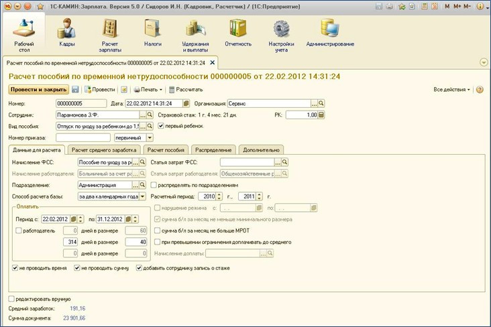
Task: Open the Кадры section icon
Action: (66, 29)
